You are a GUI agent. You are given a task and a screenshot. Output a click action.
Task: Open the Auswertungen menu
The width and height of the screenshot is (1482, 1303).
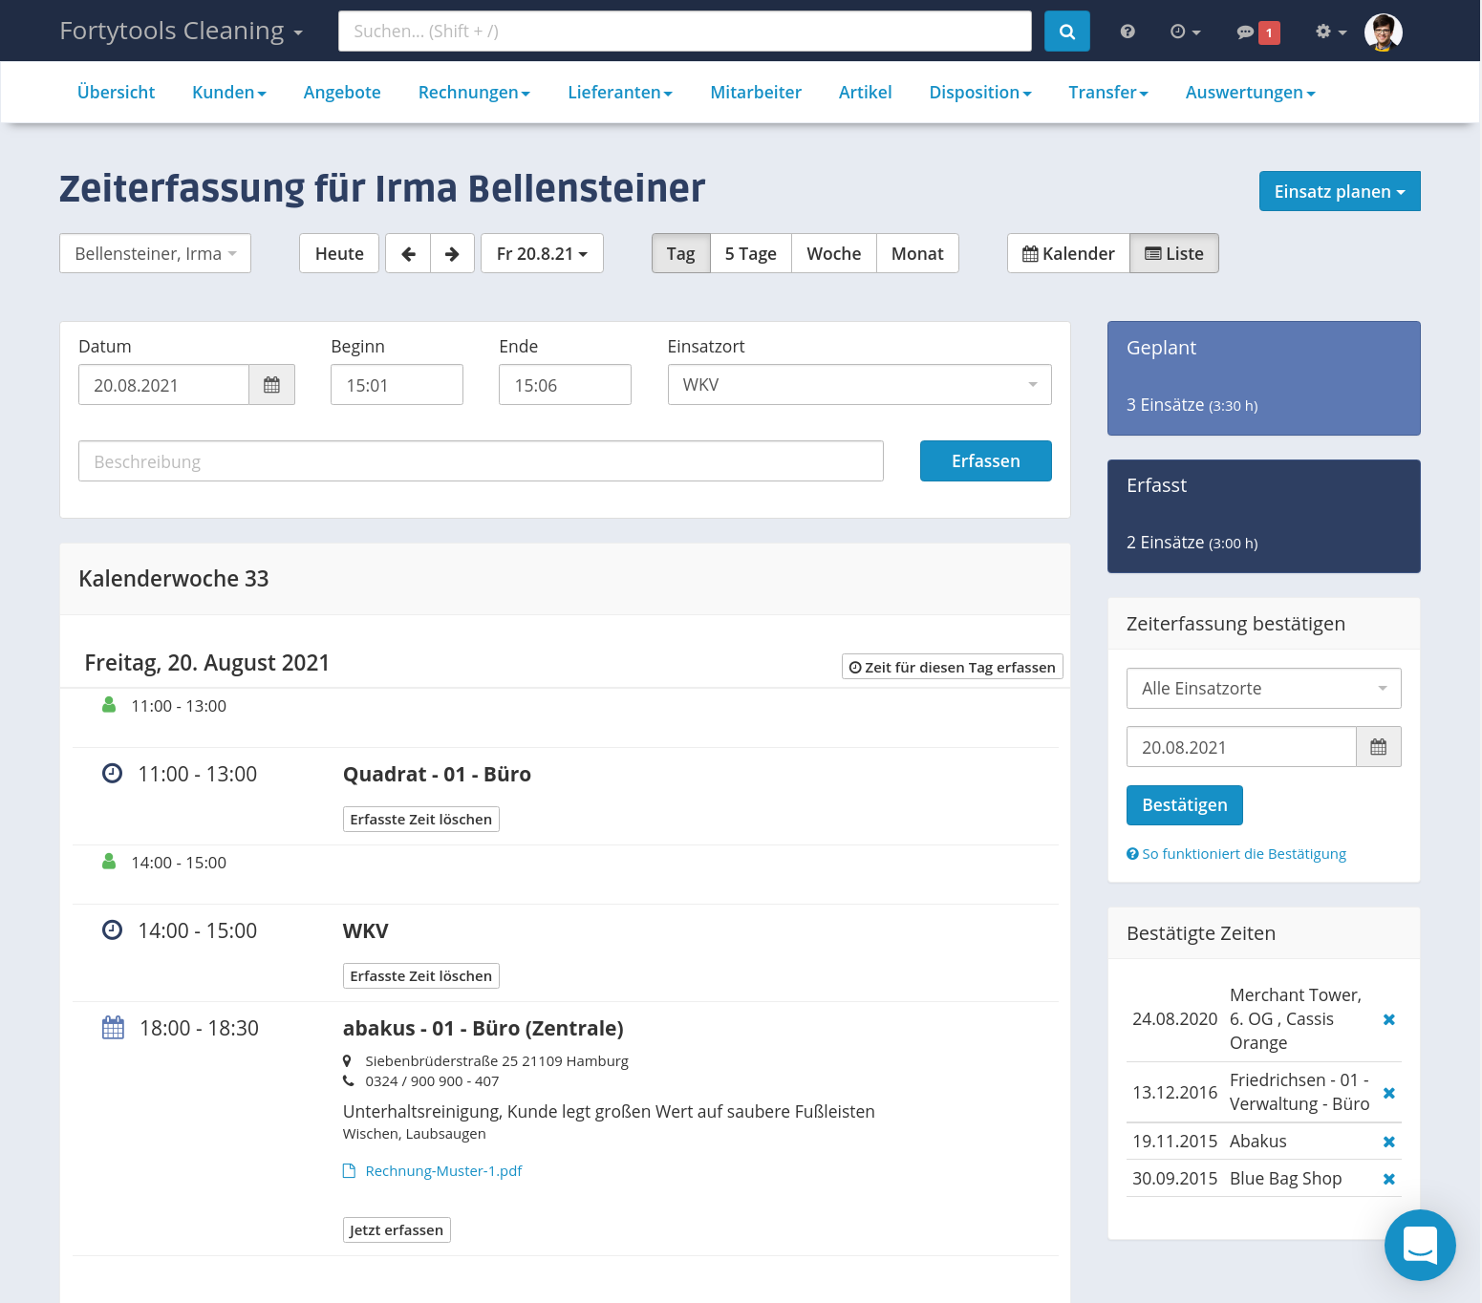[x=1251, y=93]
